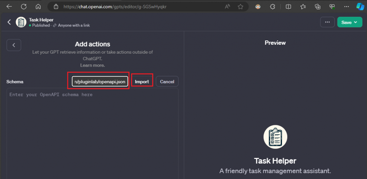Open Browser essentials heart icon

click(332, 6)
